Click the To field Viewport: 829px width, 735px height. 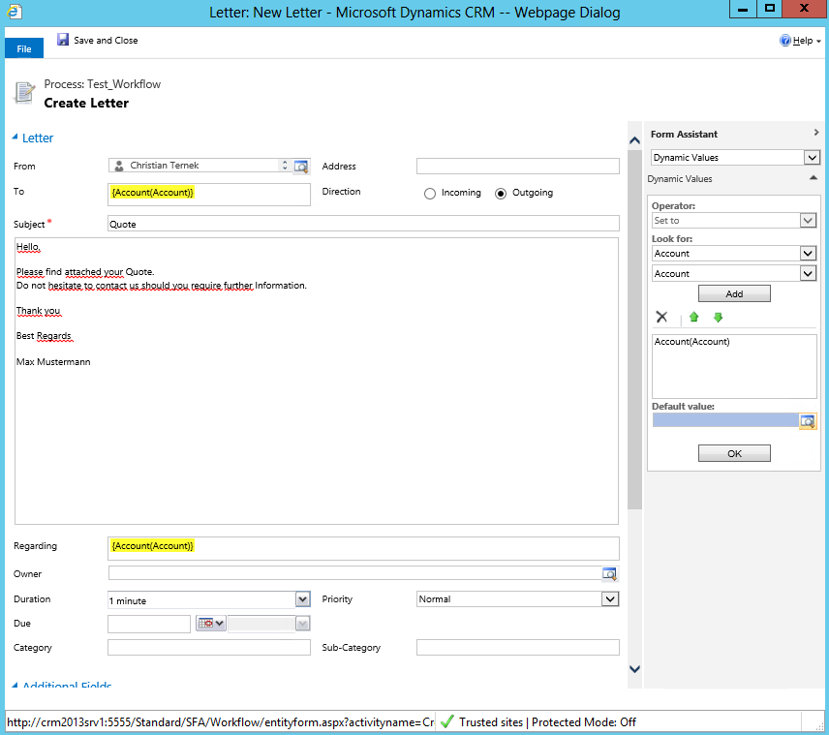(209, 194)
